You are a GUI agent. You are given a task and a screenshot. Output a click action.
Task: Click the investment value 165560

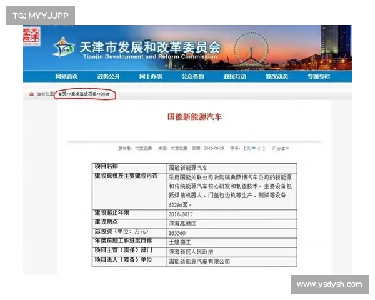pos(177,233)
